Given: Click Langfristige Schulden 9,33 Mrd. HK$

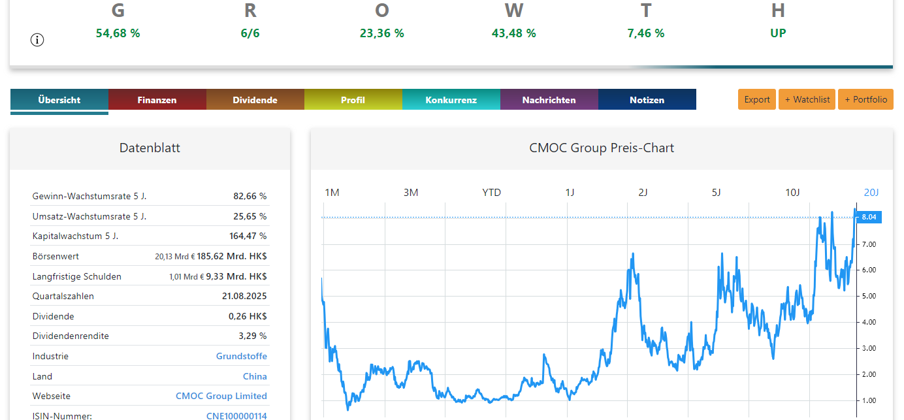Looking at the screenshot, I should click(x=236, y=276).
